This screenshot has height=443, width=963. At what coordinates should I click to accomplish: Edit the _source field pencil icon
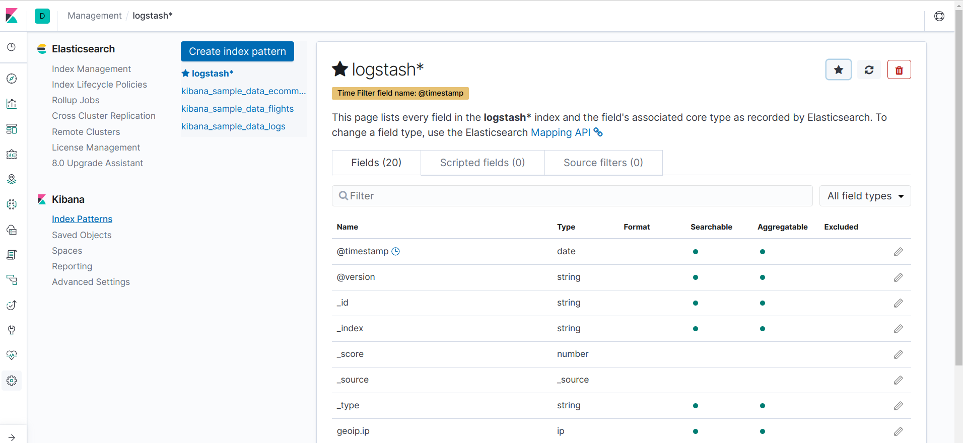pyautogui.click(x=899, y=380)
